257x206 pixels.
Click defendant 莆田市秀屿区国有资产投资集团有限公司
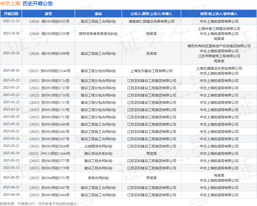219,46
